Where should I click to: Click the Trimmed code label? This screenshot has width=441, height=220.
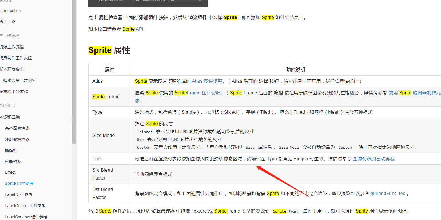point(145,132)
